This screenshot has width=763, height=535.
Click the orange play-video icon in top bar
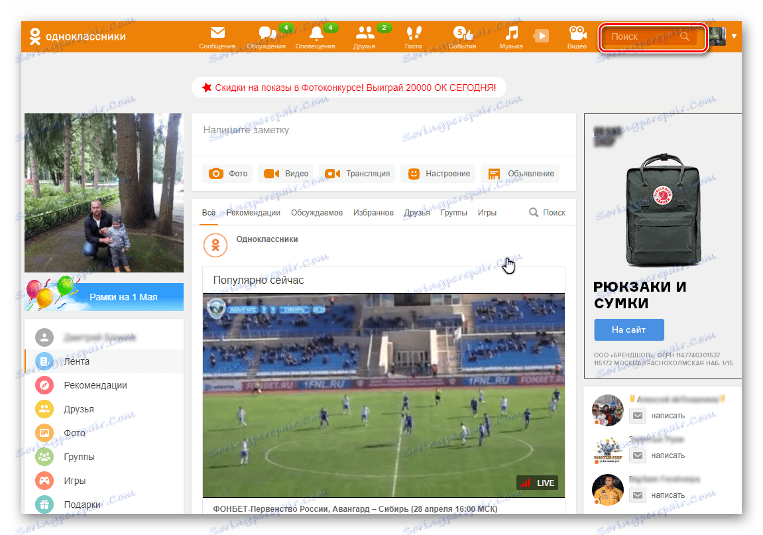[x=541, y=36]
